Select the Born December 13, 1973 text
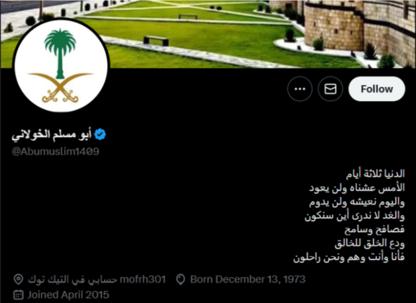Image resolution: width=416 pixels, height=303 pixels. click(248, 280)
